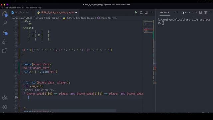The width and height of the screenshot is (213, 120).
Task: Click unsaved dot on tick_tack_toe tab
Action: coord(76,13)
